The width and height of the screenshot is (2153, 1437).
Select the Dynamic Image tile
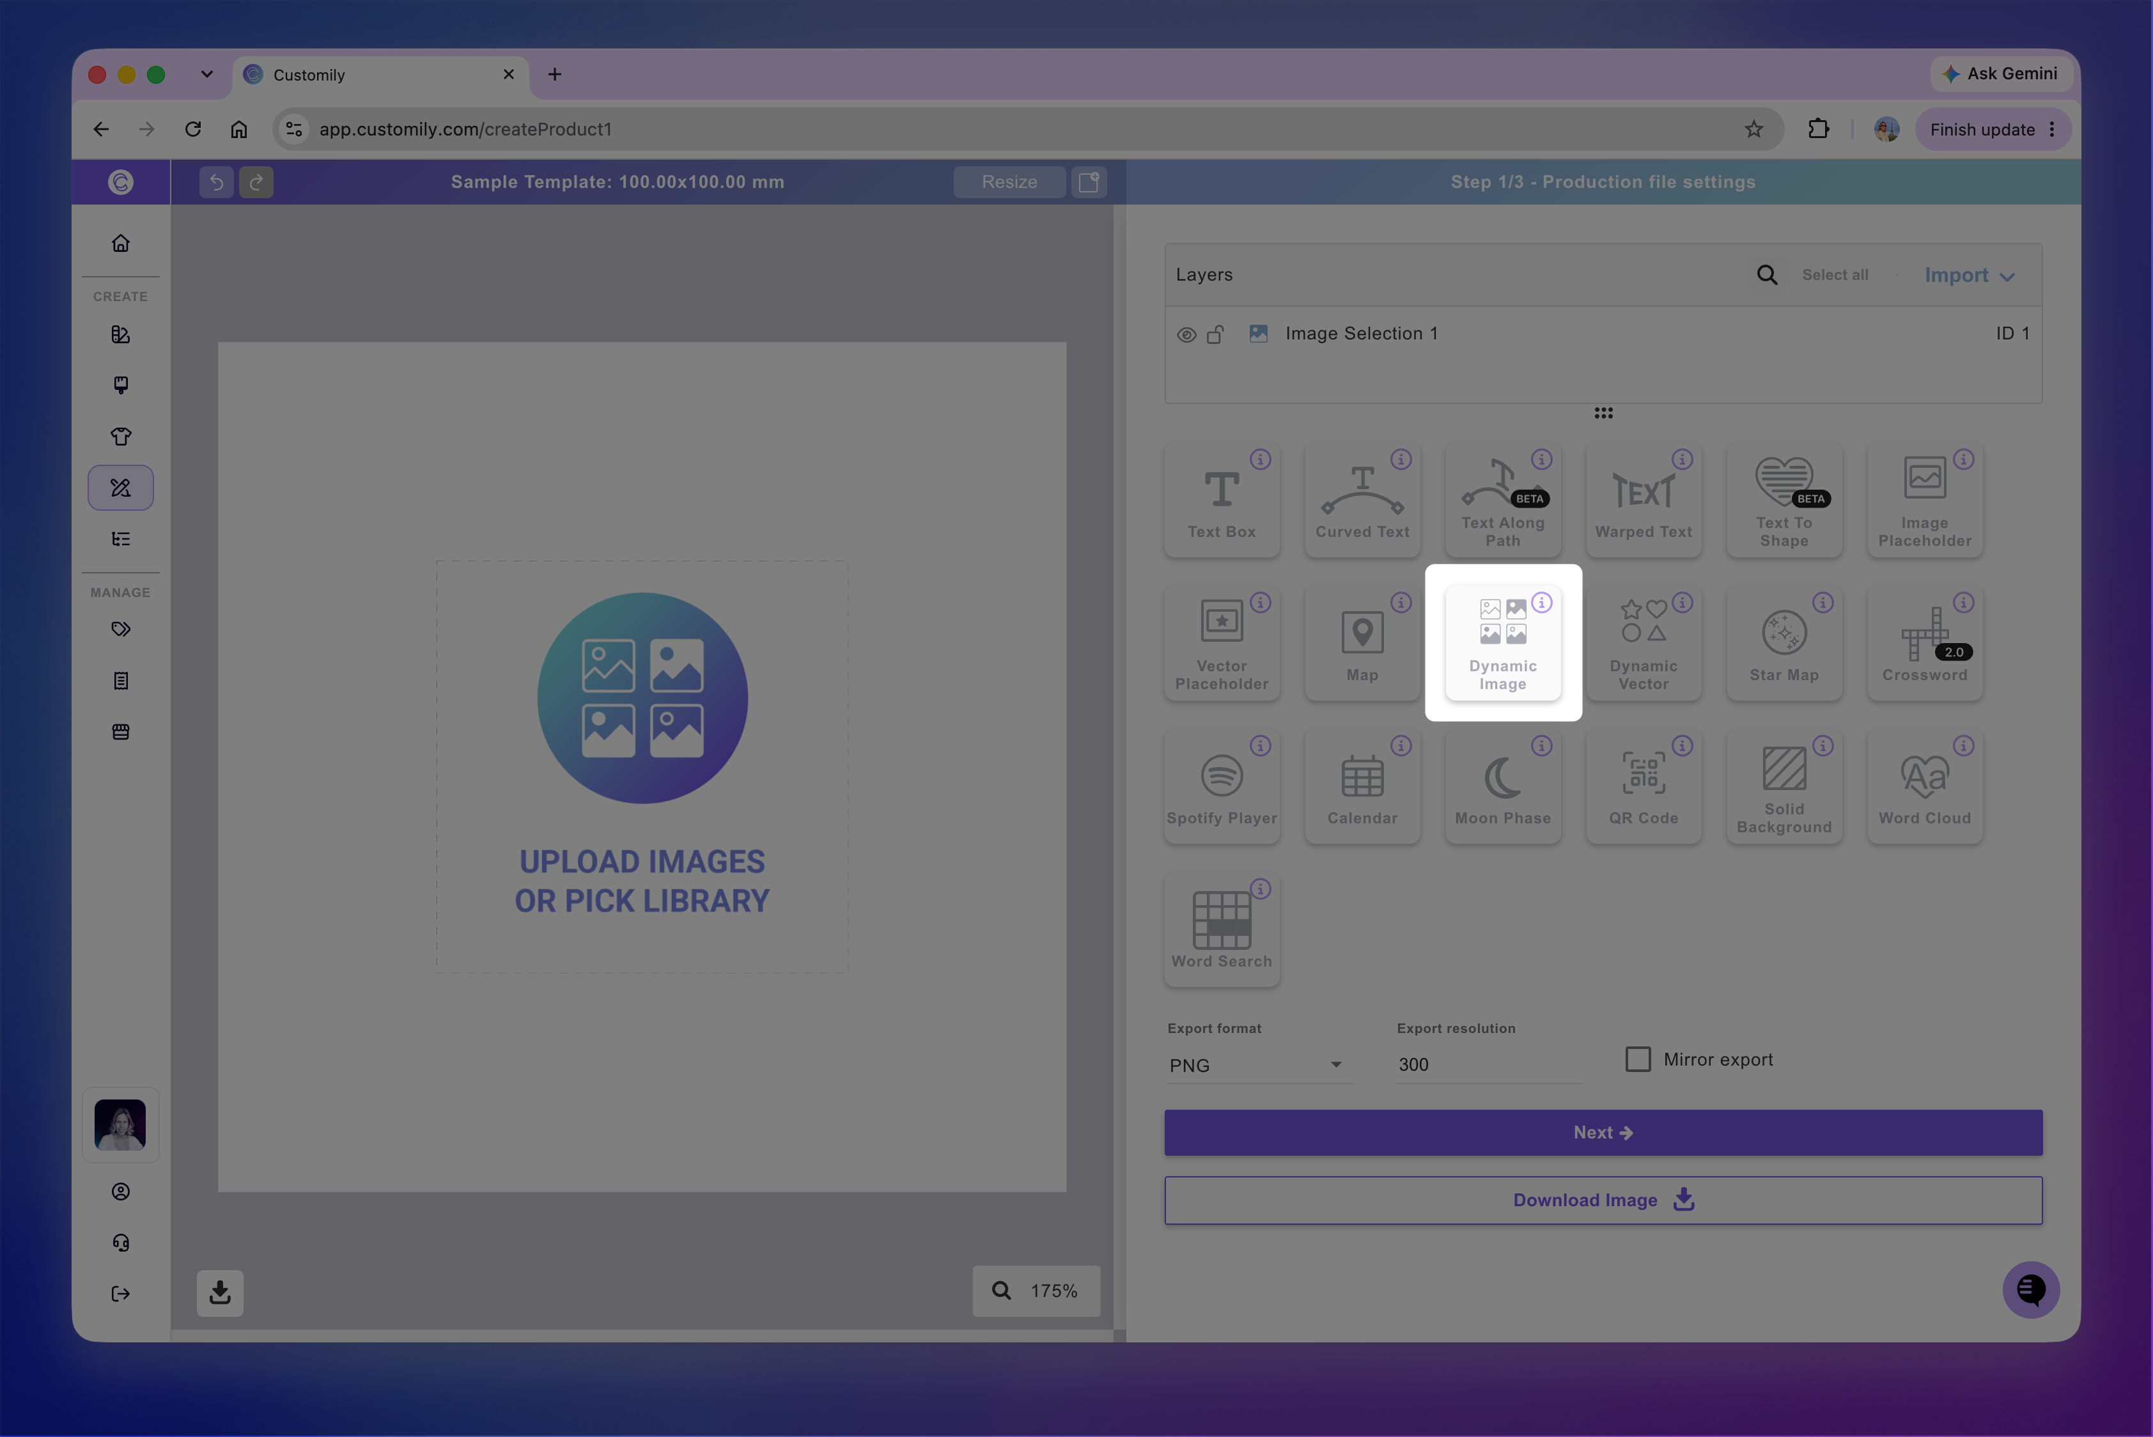[x=1503, y=642]
